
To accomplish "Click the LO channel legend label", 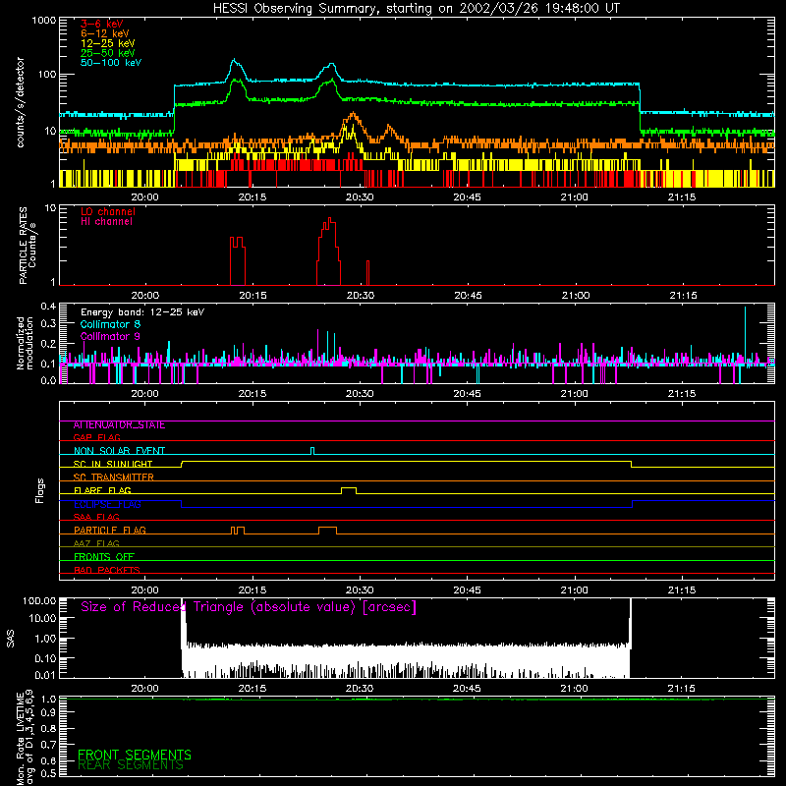I will [x=108, y=211].
